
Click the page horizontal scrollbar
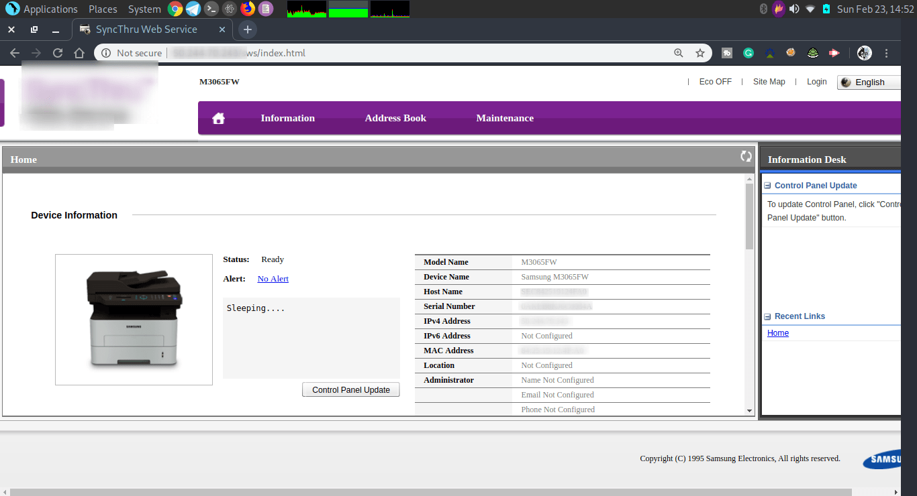[x=430, y=492]
